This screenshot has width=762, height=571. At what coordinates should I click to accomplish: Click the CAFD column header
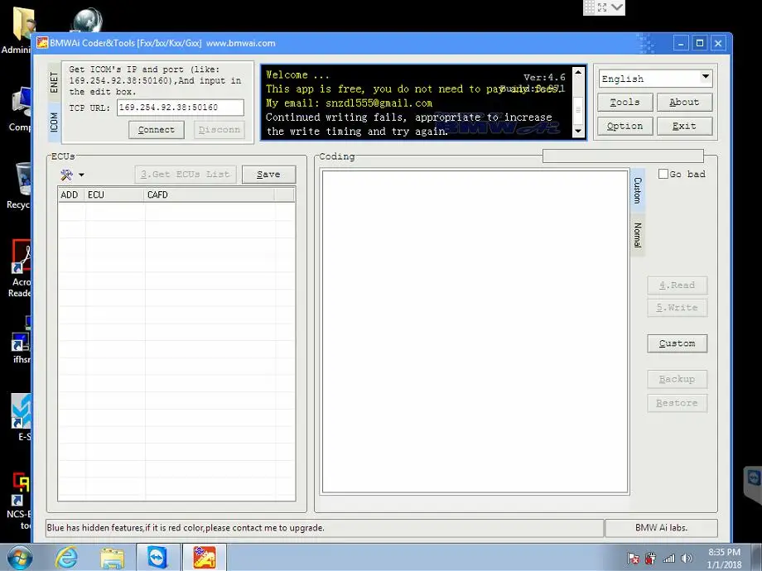tap(210, 194)
